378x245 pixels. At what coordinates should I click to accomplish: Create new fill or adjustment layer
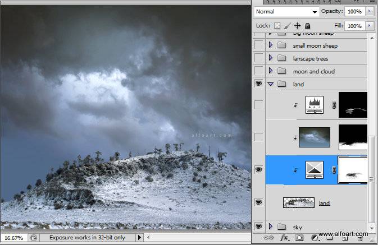[x=314, y=238]
